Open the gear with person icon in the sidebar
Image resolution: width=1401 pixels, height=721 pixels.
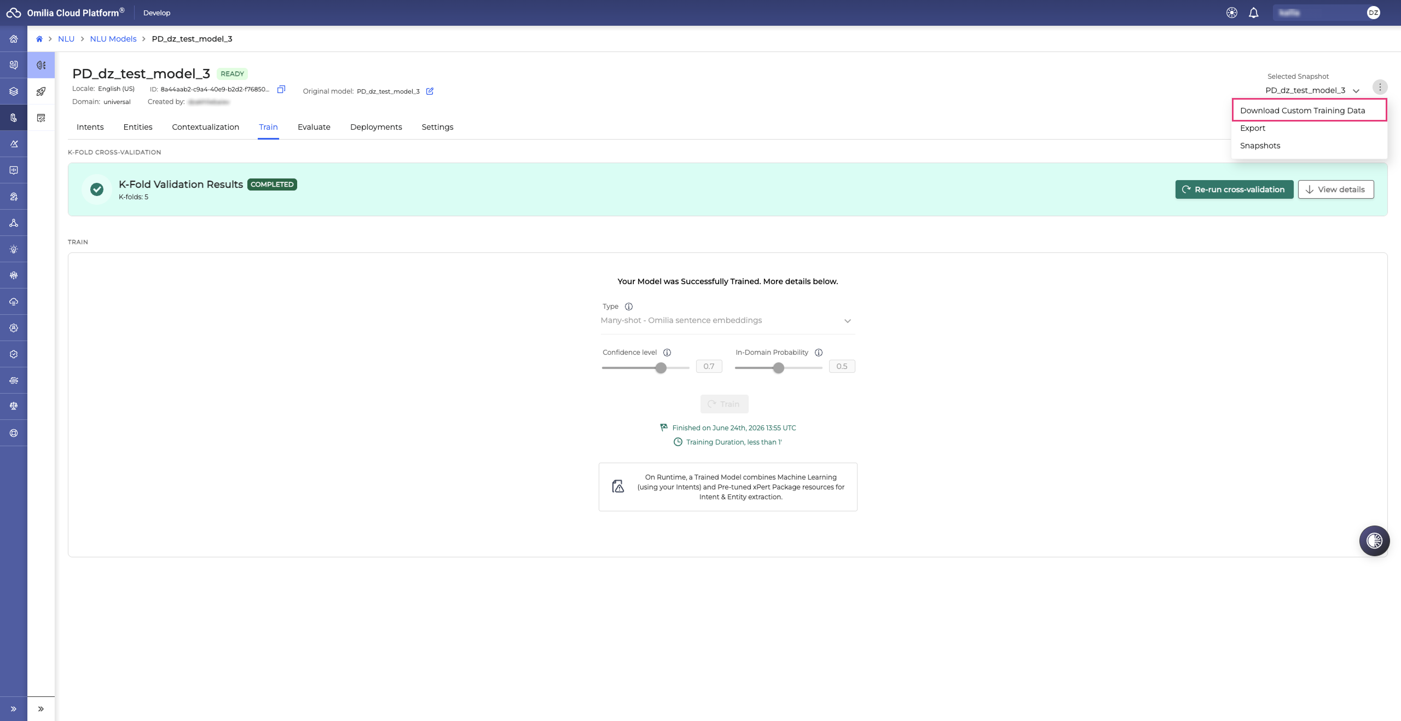tap(14, 328)
